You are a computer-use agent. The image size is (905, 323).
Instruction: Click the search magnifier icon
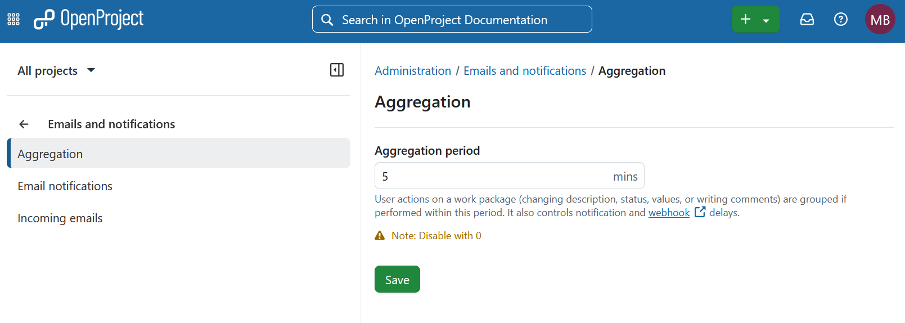tap(327, 20)
